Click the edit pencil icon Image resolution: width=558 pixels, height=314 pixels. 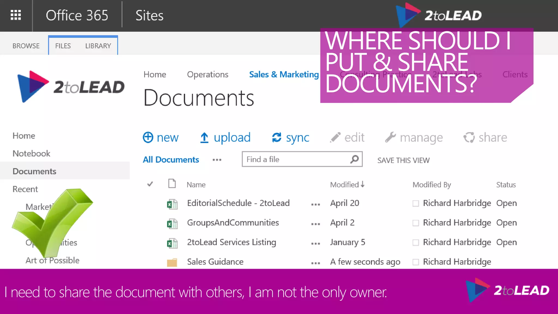pos(335,137)
